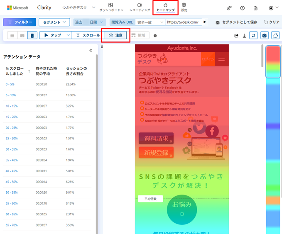The image size is (282, 234).
Task: Click the download heatmap icon
Action: coord(244,36)
